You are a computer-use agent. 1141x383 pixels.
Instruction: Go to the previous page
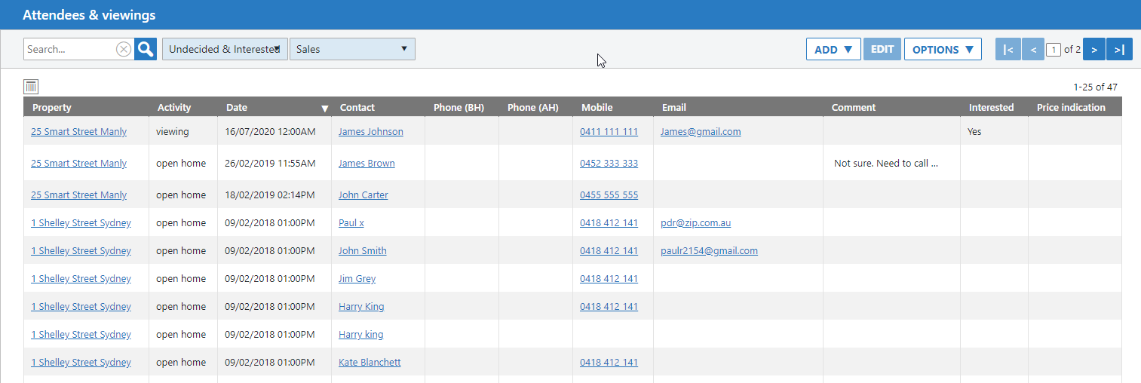[1033, 50]
